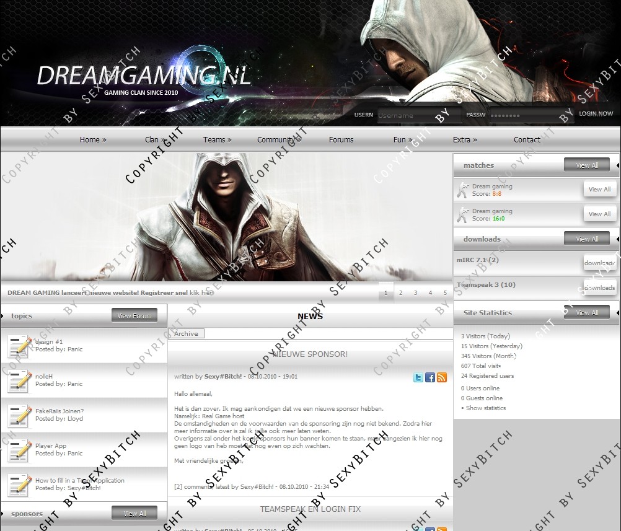Show banner slide 3

pyautogui.click(x=415, y=292)
